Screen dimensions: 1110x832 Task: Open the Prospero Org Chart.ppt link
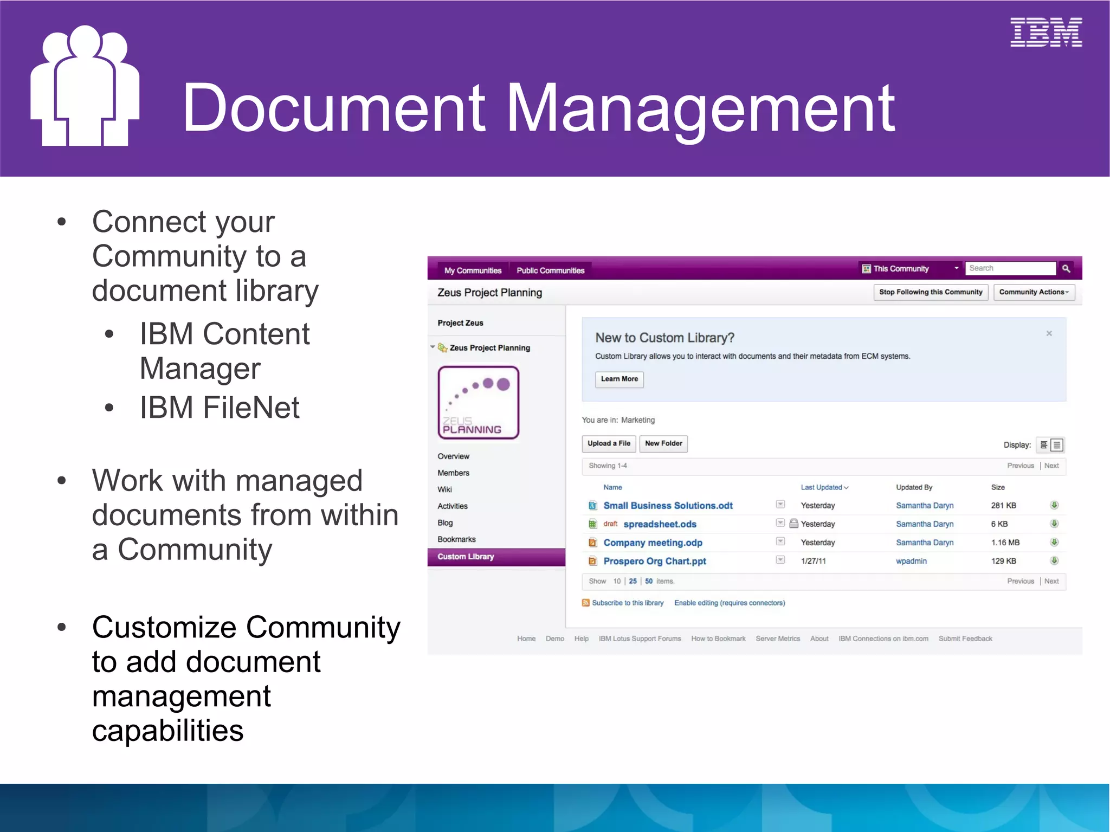(x=655, y=561)
